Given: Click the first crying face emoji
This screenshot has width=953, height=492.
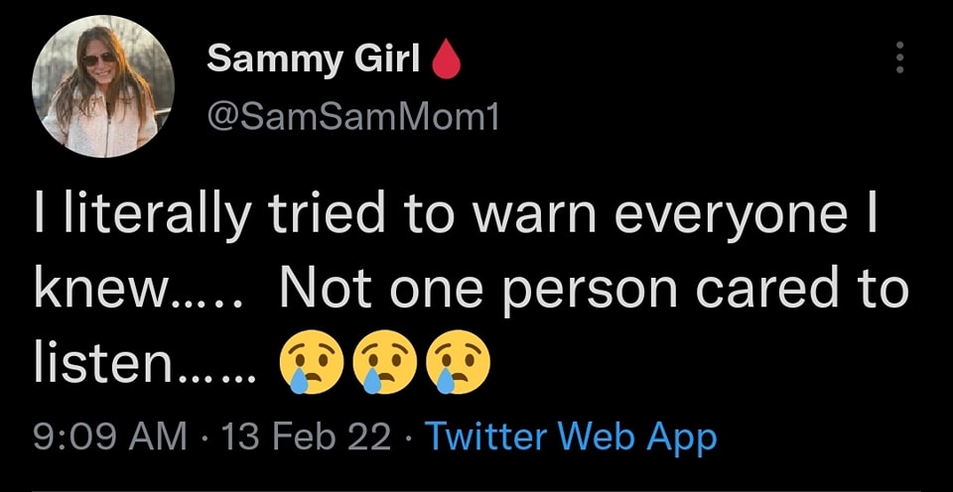Looking at the screenshot, I should 308,369.
